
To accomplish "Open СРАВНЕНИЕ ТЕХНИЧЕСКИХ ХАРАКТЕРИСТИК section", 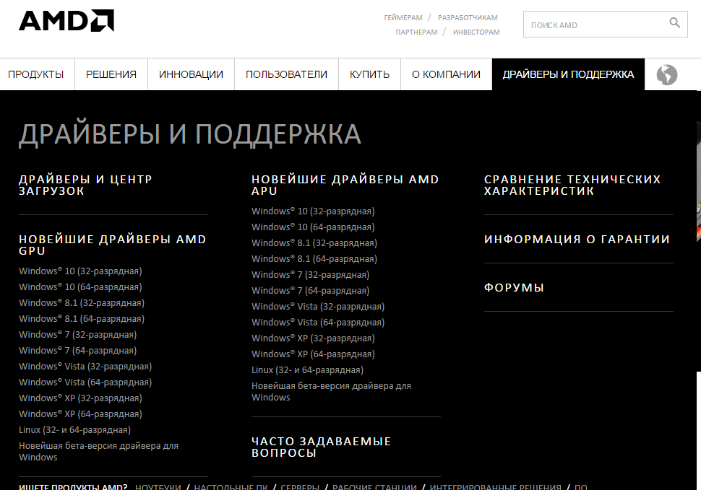I will (572, 185).
